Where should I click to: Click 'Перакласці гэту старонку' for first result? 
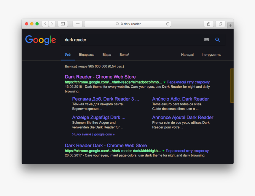tap(188, 82)
